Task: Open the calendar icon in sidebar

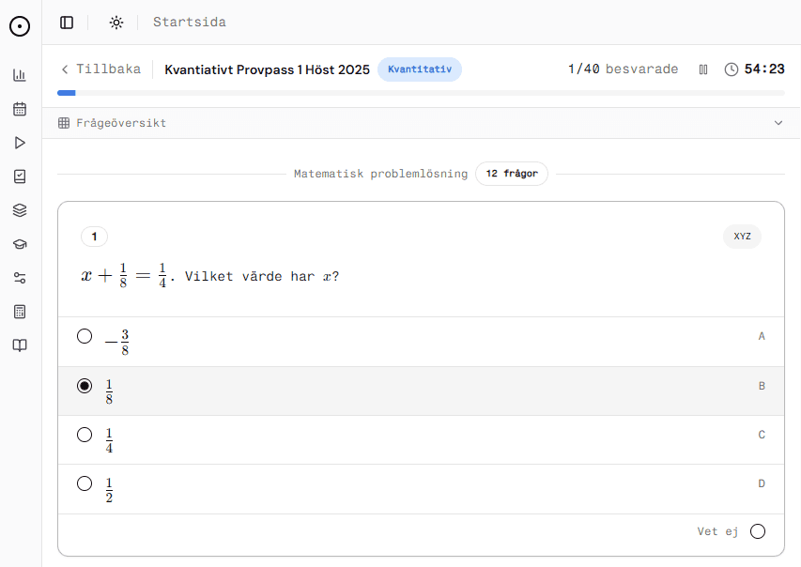Action: [x=20, y=109]
